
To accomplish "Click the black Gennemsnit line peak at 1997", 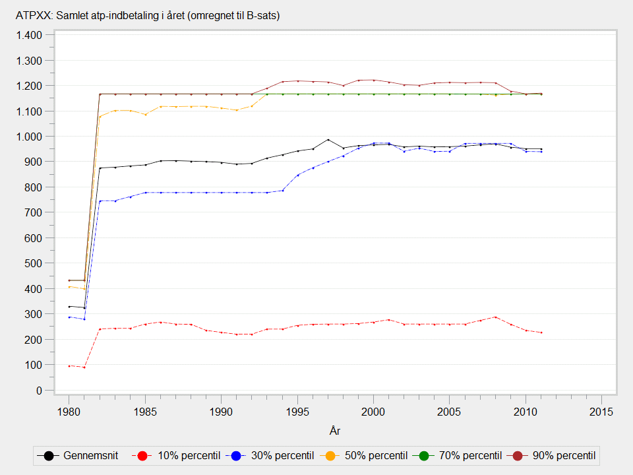I will pos(328,139).
